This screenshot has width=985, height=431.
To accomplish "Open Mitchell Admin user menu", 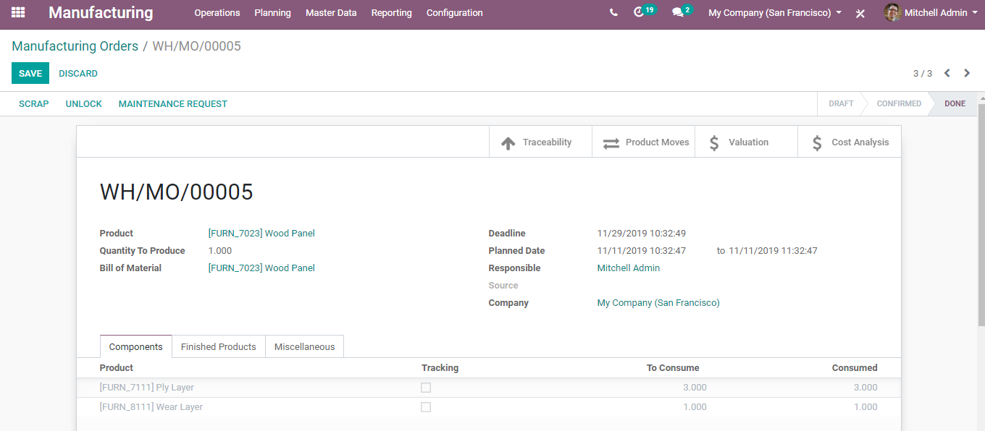I will click(x=931, y=12).
